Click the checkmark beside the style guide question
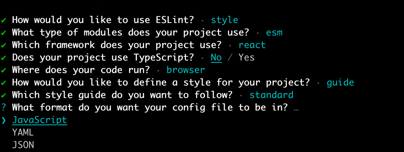Screen dimensions: 404x152 (4, 95)
